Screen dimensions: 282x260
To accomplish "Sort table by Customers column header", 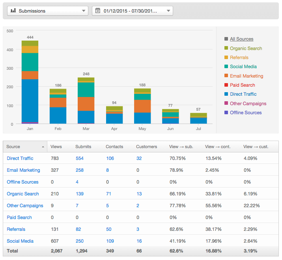I will pyautogui.click(x=146, y=147).
